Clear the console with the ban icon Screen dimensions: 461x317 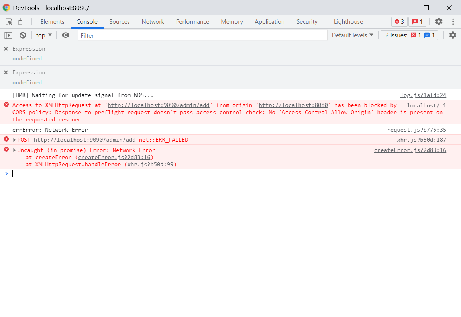point(23,35)
